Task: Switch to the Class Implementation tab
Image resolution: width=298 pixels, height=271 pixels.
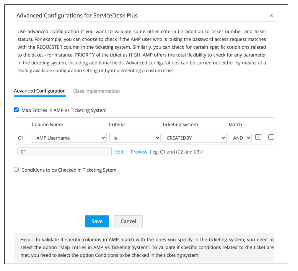Action: [96, 91]
